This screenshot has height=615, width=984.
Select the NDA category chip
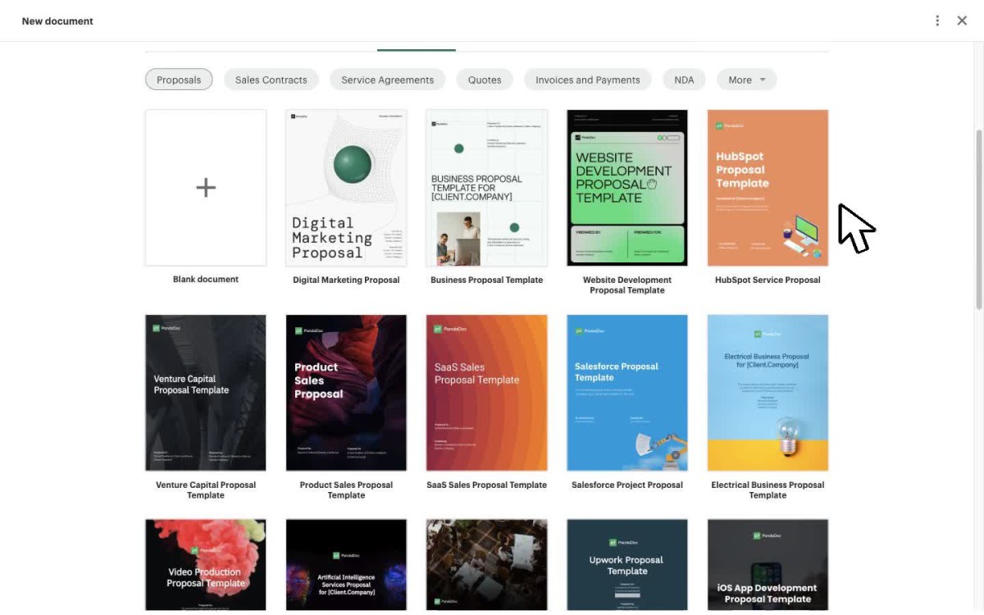[x=684, y=80]
